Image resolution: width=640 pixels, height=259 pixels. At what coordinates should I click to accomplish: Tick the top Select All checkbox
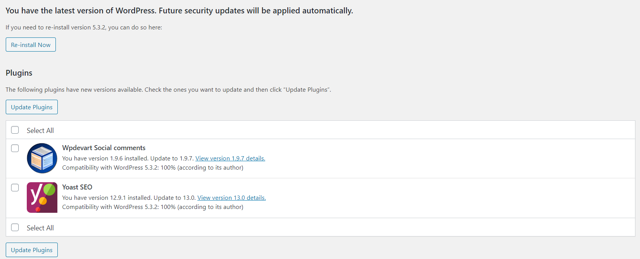pos(15,130)
